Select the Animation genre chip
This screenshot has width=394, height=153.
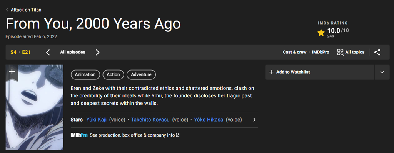click(x=85, y=75)
